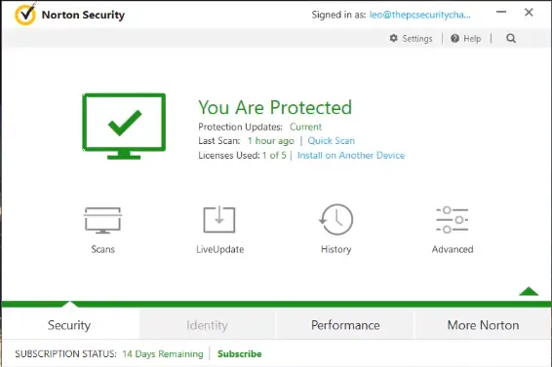Click the 14 Days Remaining status
The image size is (552, 367).
coord(163,354)
